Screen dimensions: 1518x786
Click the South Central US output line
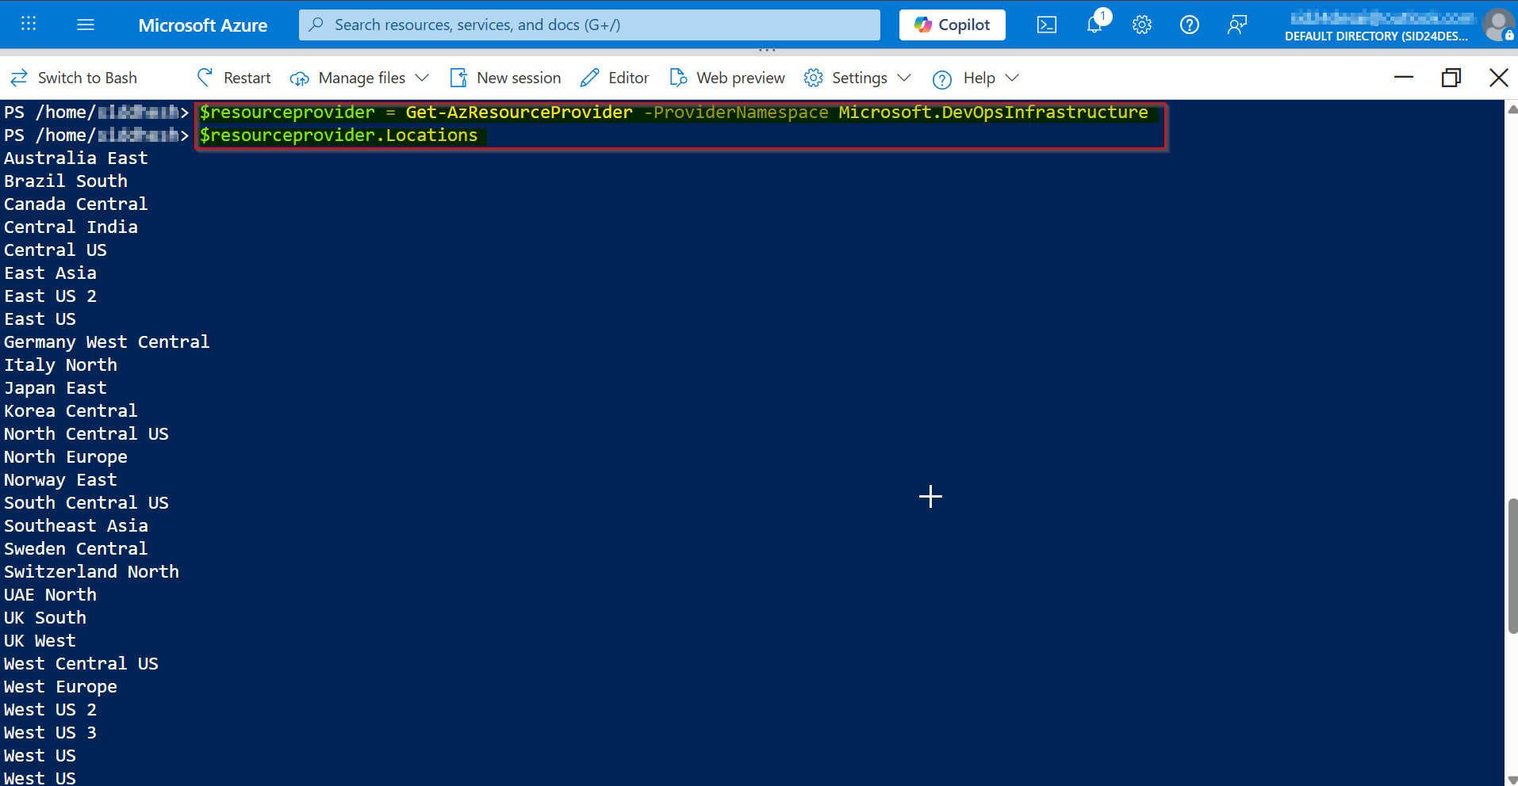pos(86,503)
